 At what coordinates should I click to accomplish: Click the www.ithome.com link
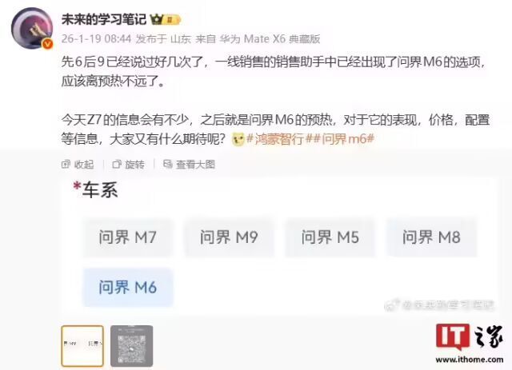click(x=470, y=360)
